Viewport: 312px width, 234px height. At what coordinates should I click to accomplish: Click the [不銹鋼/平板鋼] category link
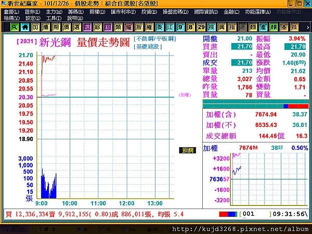click(x=155, y=38)
